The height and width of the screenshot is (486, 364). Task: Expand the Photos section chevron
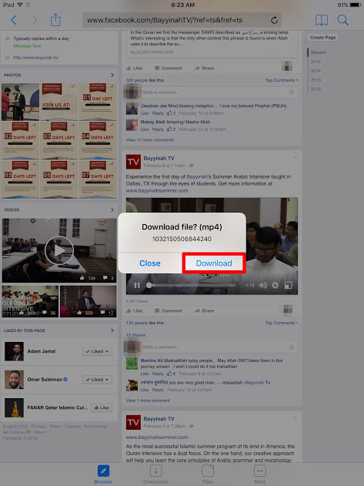[112, 75]
